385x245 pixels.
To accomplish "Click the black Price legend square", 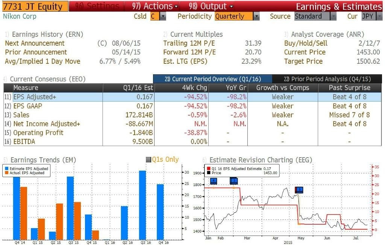I will [x=209, y=173].
